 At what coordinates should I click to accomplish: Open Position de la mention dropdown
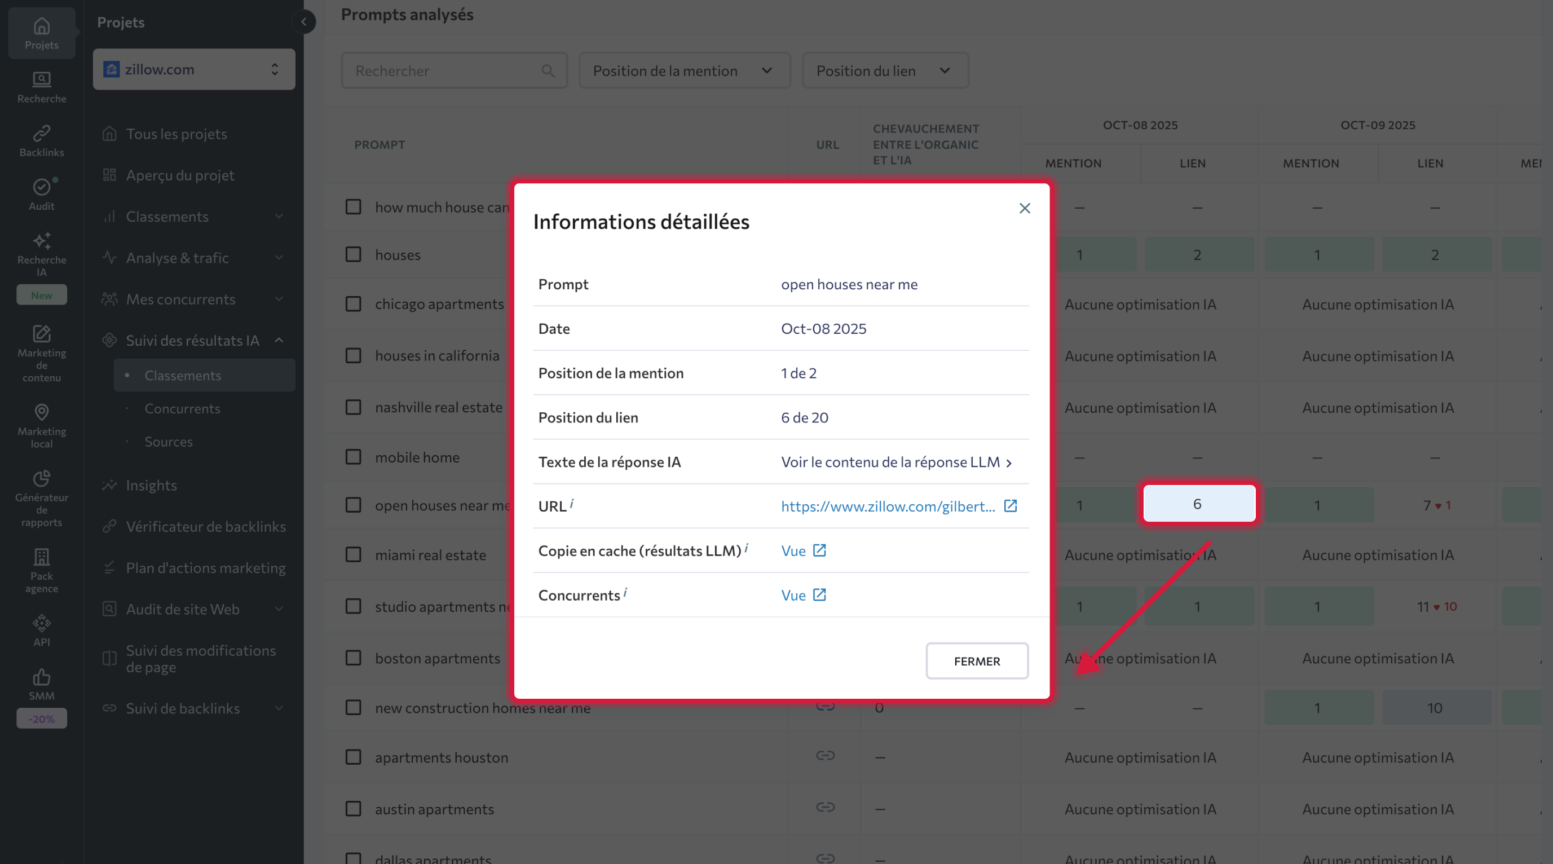683,70
